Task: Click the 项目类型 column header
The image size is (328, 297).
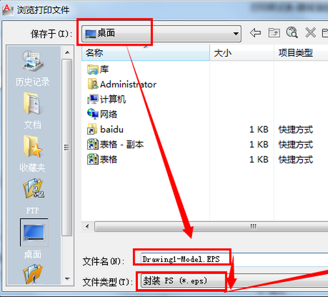Action: [x=301, y=53]
